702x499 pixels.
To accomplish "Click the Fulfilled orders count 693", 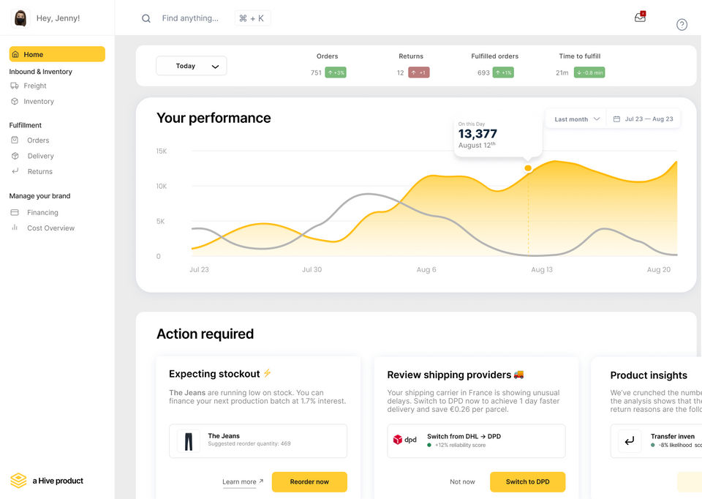I will tap(483, 72).
